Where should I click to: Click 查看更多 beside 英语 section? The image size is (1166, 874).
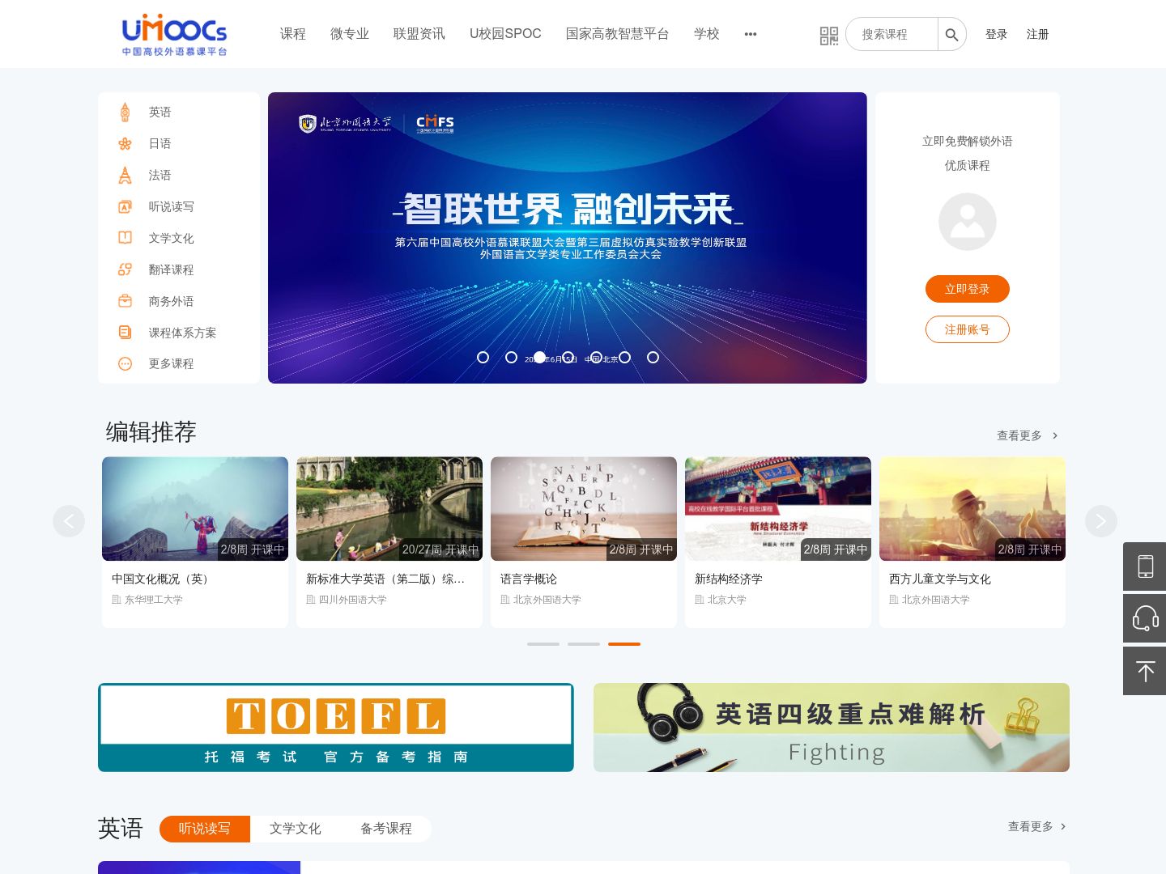pos(1031,826)
